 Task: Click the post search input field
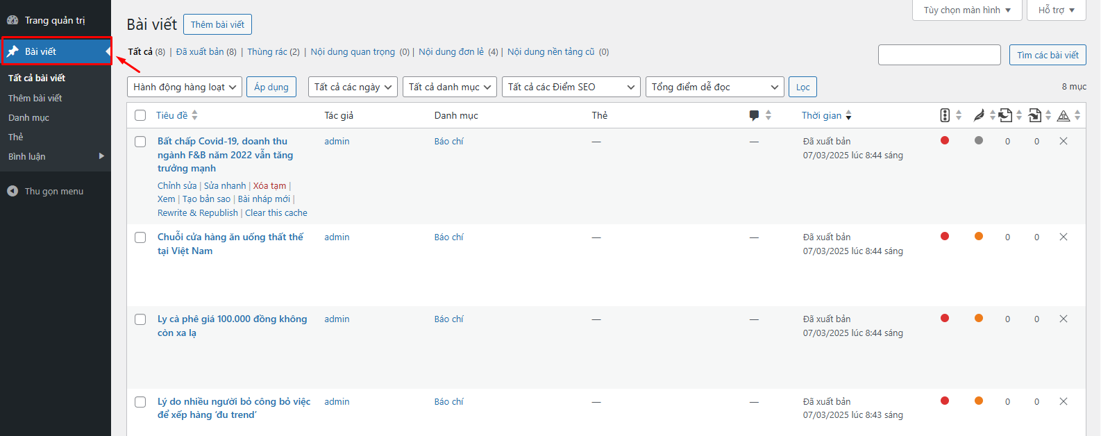tap(939, 55)
